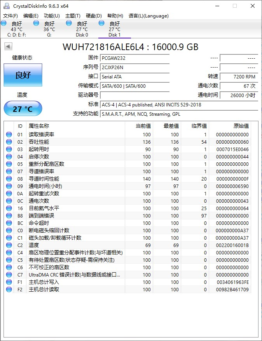Click status orb for 寻道时间性能 row
Image resolution: width=262 pixels, height=341 pixels.
coord(9,179)
